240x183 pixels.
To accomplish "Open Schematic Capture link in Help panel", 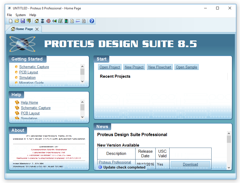I will tap(36, 108).
